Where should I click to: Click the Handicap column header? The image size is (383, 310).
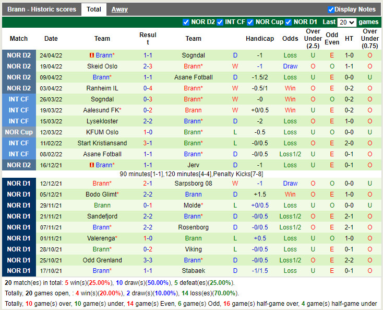point(260,39)
